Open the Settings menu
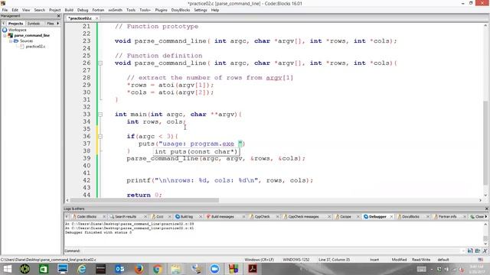Image resolution: width=490 pixels, height=275 pixels. tap(201, 10)
